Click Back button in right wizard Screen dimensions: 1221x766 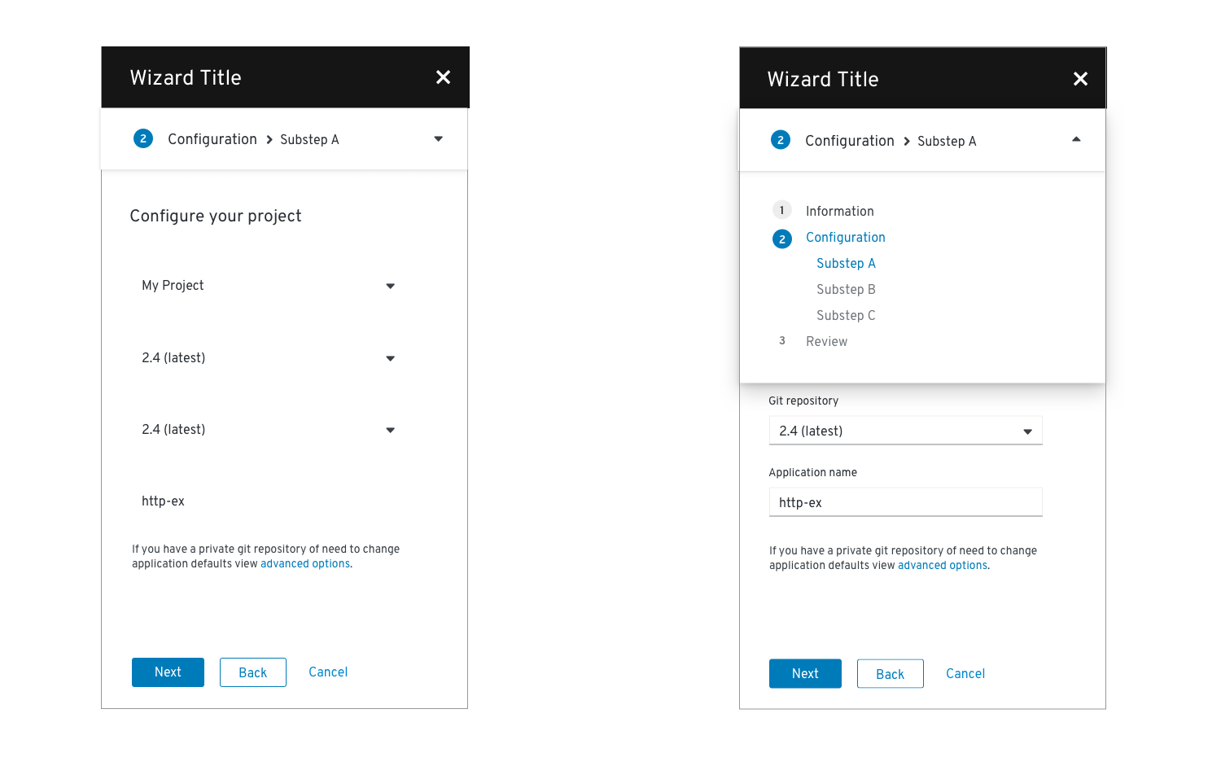(x=890, y=674)
